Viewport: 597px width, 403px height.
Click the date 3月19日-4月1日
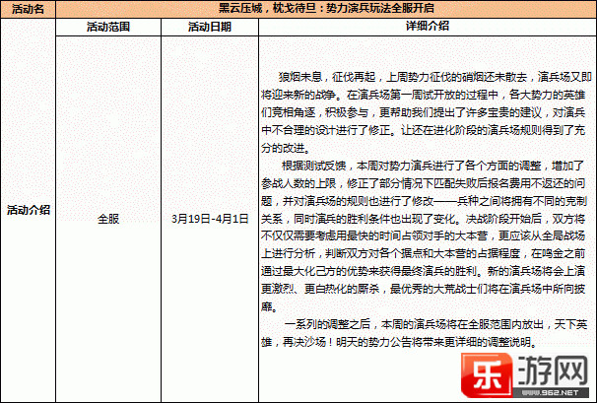pos(209,218)
